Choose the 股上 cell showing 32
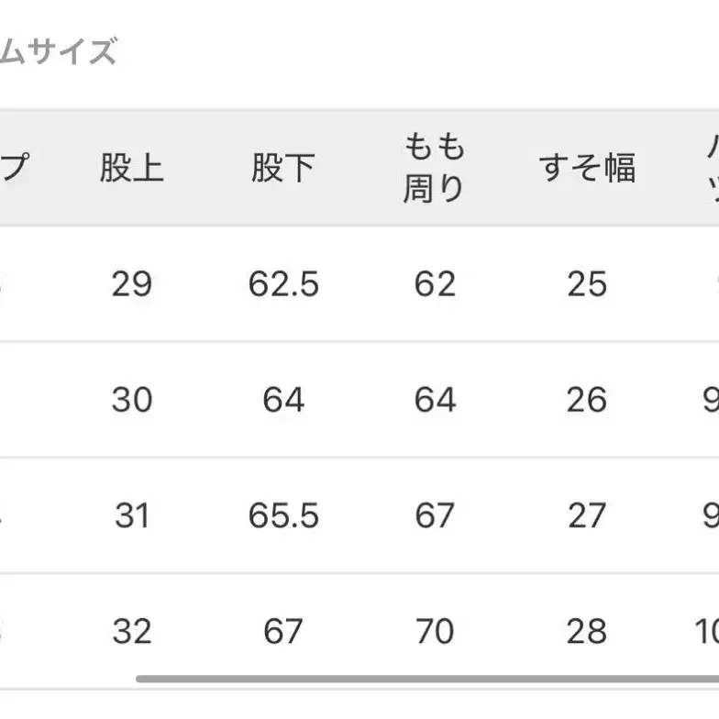This screenshot has width=719, height=719. (x=131, y=631)
